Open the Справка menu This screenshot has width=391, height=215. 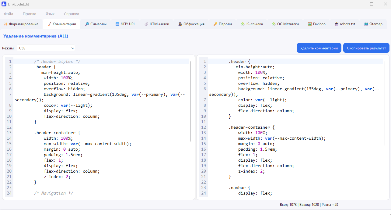tap(72, 14)
